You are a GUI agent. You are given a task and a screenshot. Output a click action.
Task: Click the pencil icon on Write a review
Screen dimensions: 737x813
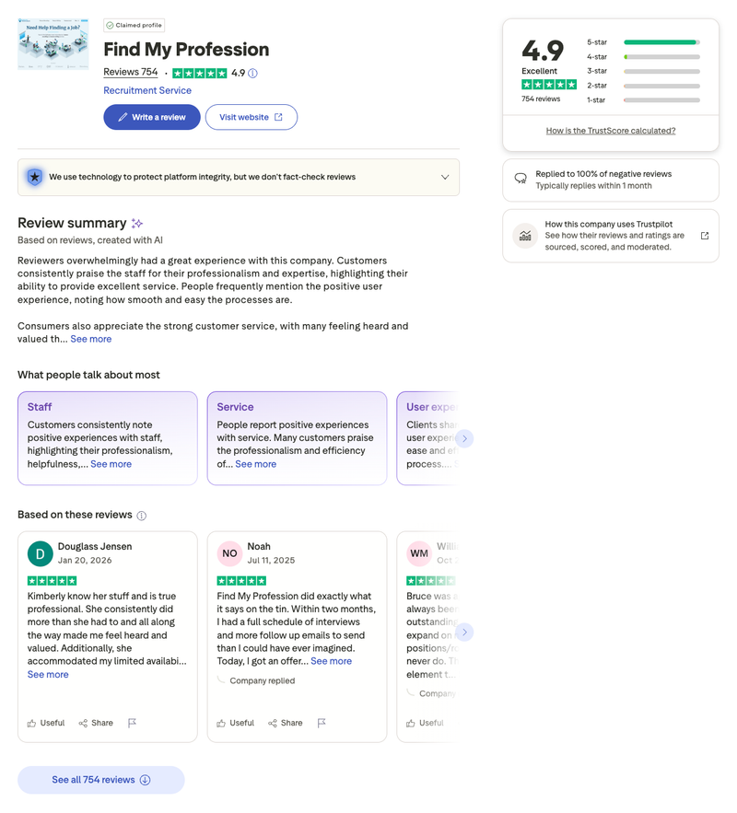124,117
